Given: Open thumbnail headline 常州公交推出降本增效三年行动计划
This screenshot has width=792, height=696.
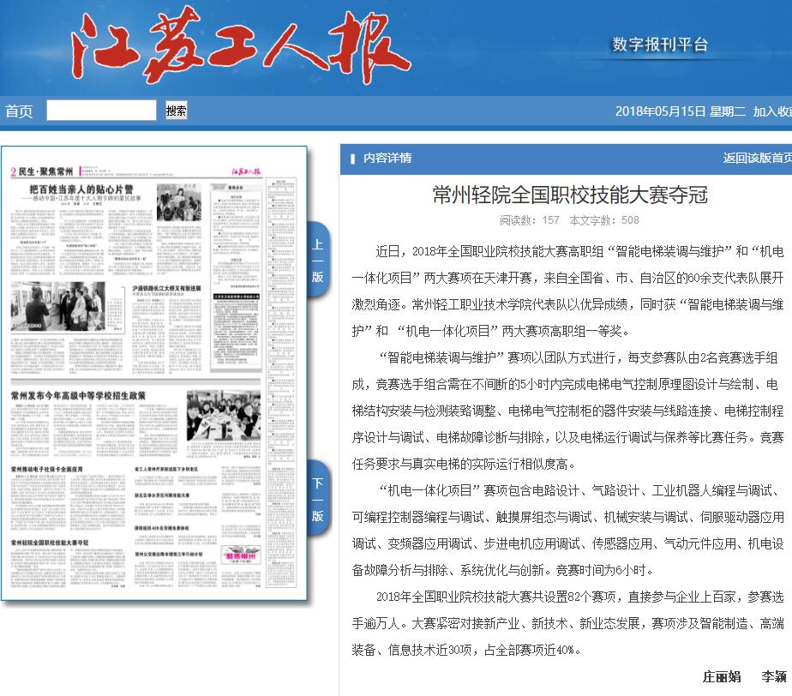Looking at the screenshot, I should pyautogui.click(x=169, y=554).
